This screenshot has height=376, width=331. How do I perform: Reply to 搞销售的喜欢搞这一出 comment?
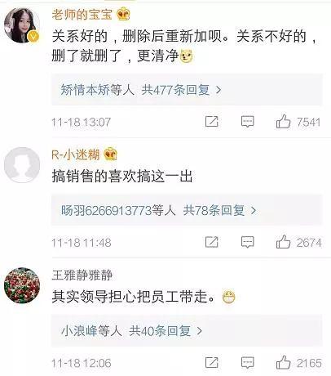248,242
